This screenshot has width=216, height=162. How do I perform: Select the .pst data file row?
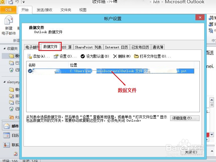111,71
